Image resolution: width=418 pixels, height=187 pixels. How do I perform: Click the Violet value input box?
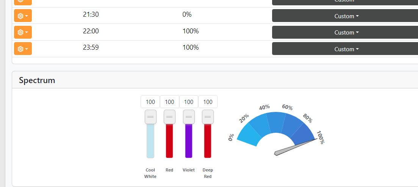pyautogui.click(x=189, y=102)
